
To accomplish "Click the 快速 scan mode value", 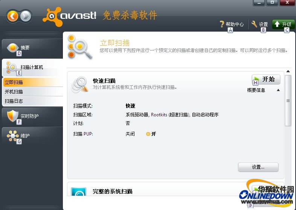I will click(x=130, y=106).
